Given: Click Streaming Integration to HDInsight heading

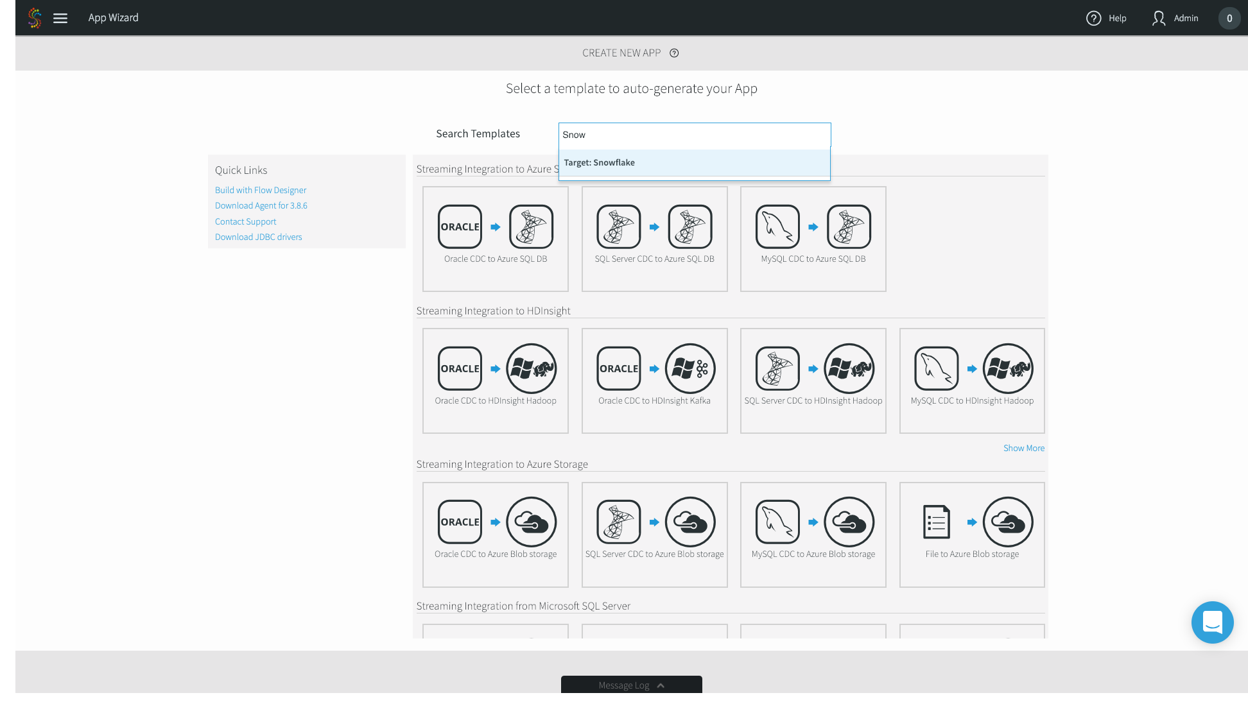Looking at the screenshot, I should click(493, 311).
